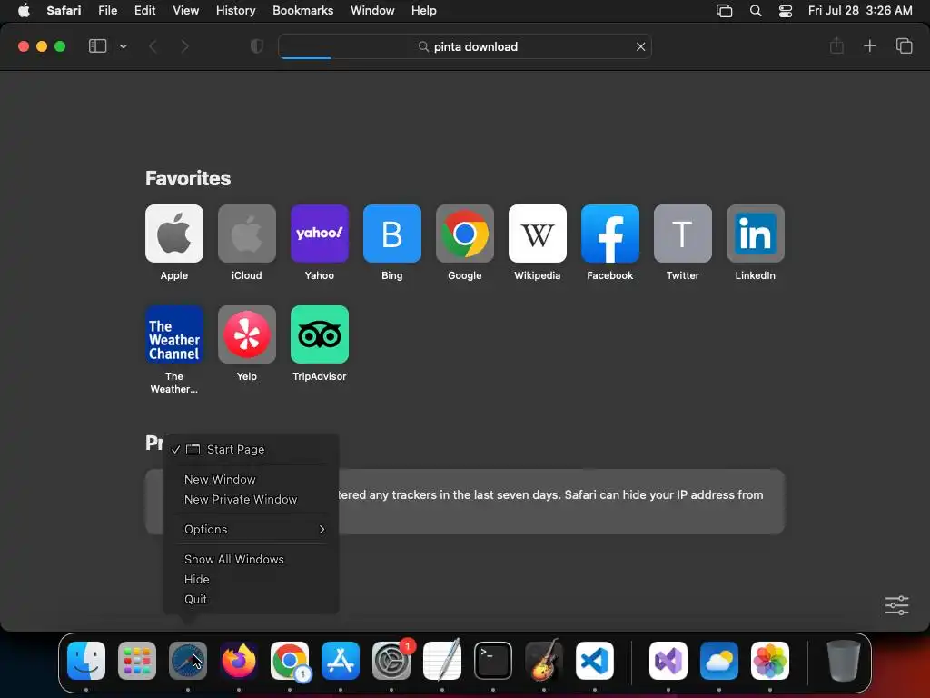Select Start Page in the Dock menu
The width and height of the screenshot is (930, 698).
coord(252,449)
